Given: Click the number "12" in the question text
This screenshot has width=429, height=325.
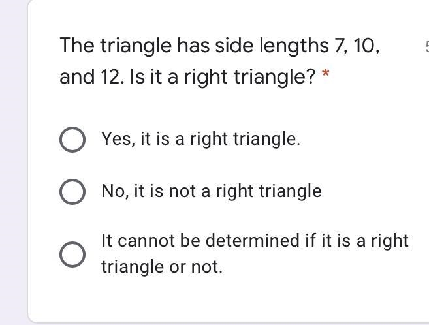Looking at the screenshot, I should click(110, 77).
